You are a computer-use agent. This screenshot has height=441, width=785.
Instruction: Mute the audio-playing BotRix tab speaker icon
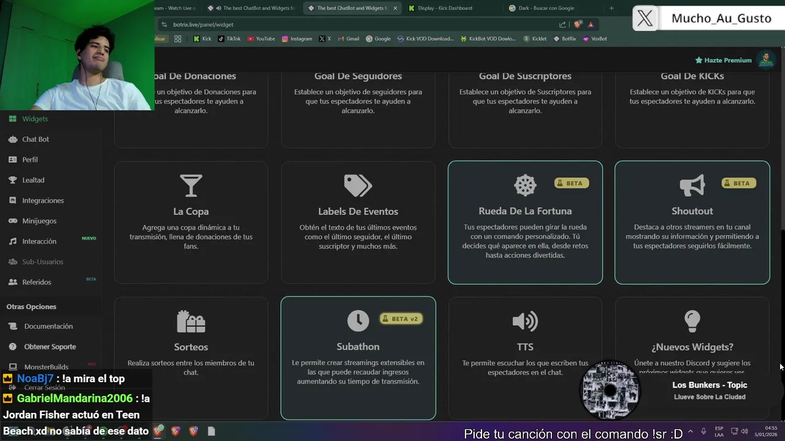tap(219, 8)
